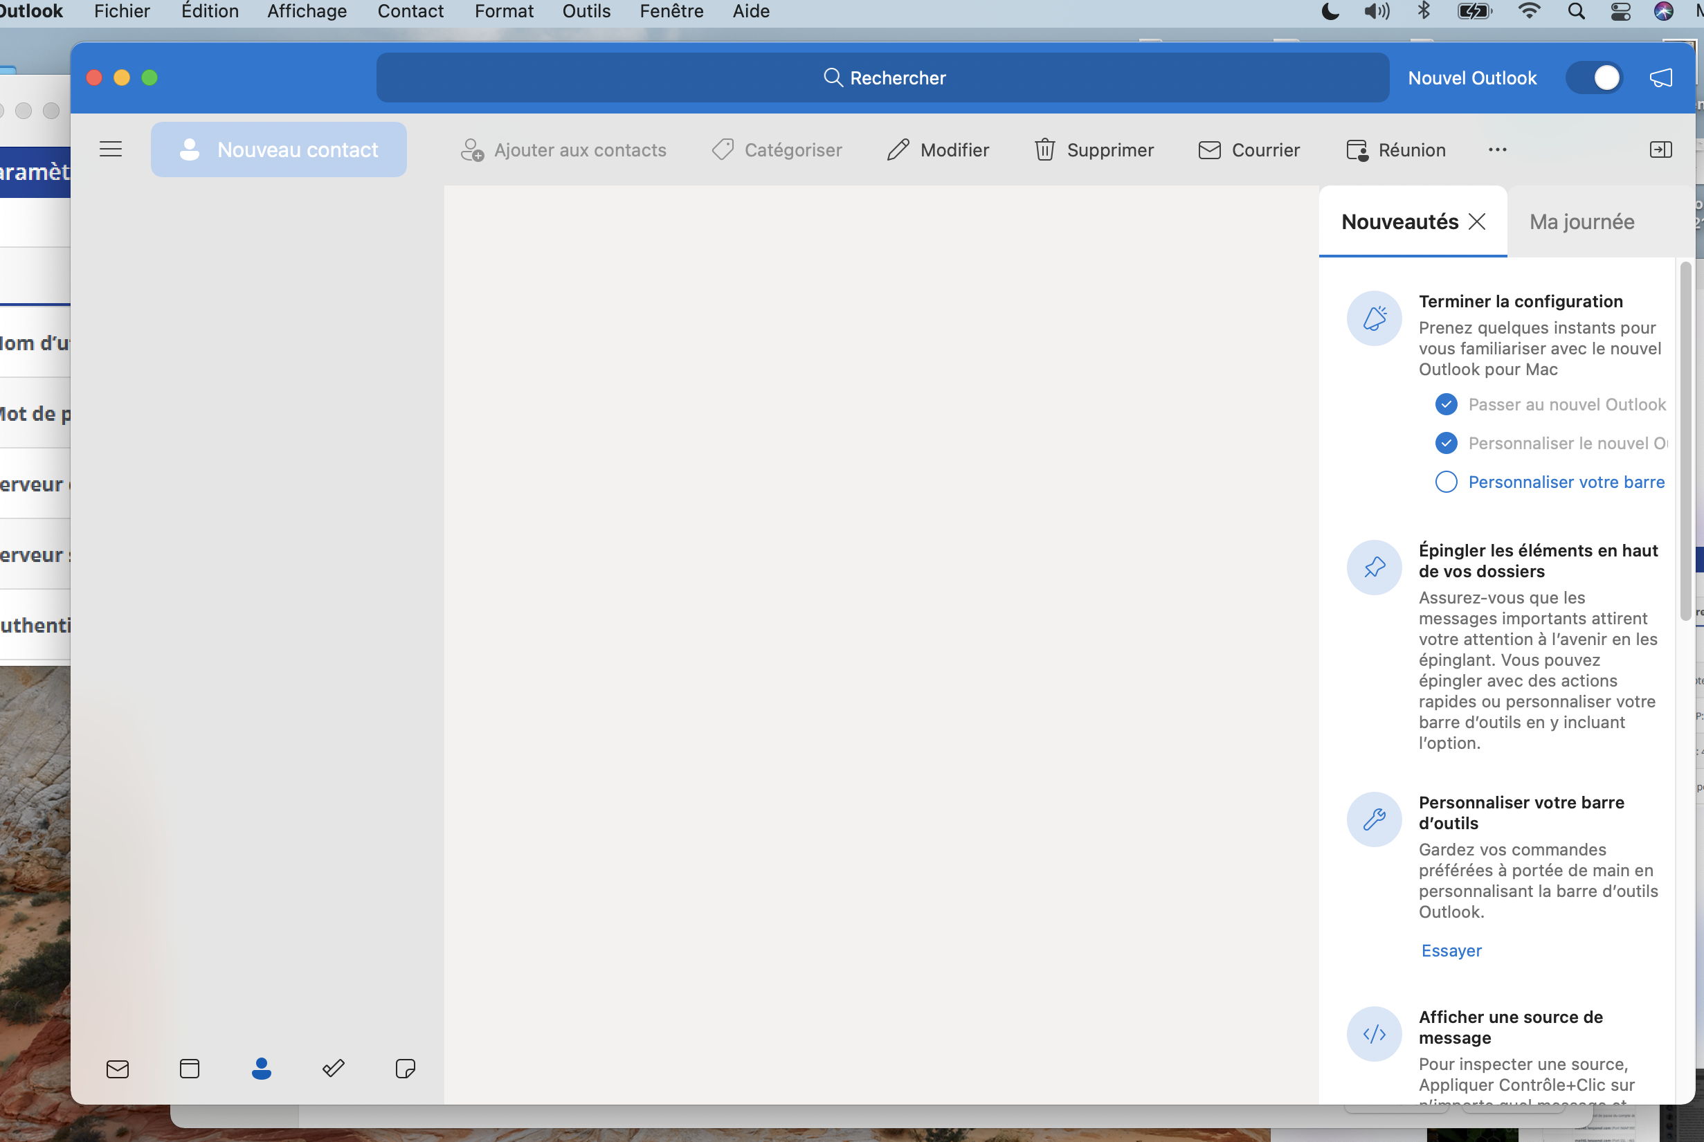Screen dimensions: 1704x1142
Task: Turn off the Nouvel Outlook switch
Action: tap(1595, 78)
